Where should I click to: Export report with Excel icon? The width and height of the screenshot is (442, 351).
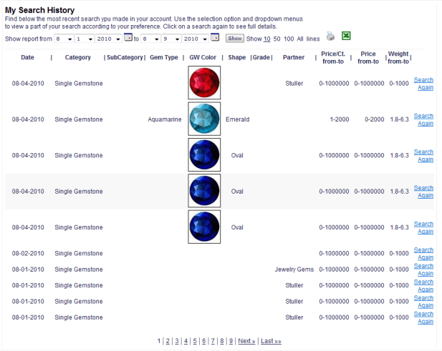[346, 36]
